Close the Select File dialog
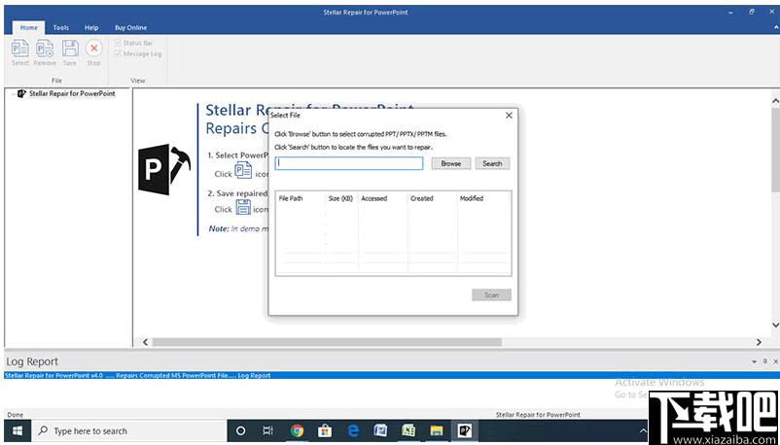This screenshot has height=445, width=780. point(509,116)
